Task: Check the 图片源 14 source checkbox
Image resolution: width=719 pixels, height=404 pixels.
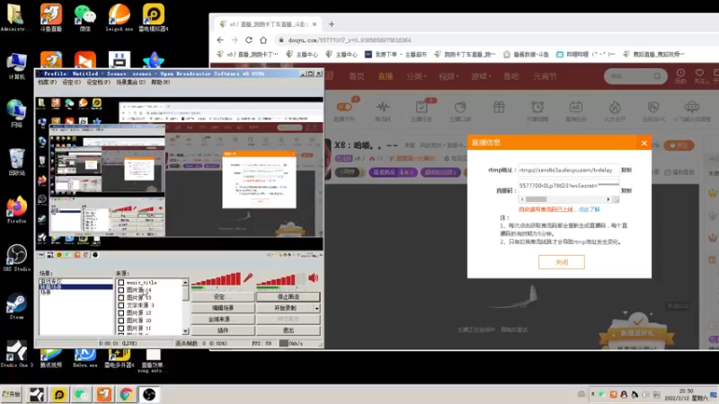Action: click(x=121, y=290)
